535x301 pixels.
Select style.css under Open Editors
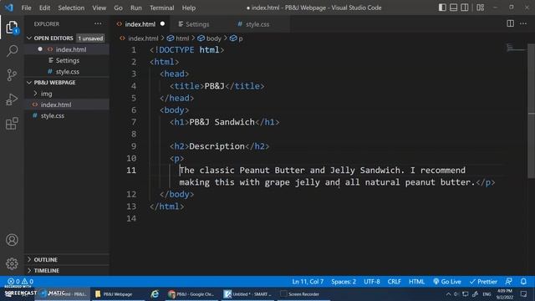67,72
